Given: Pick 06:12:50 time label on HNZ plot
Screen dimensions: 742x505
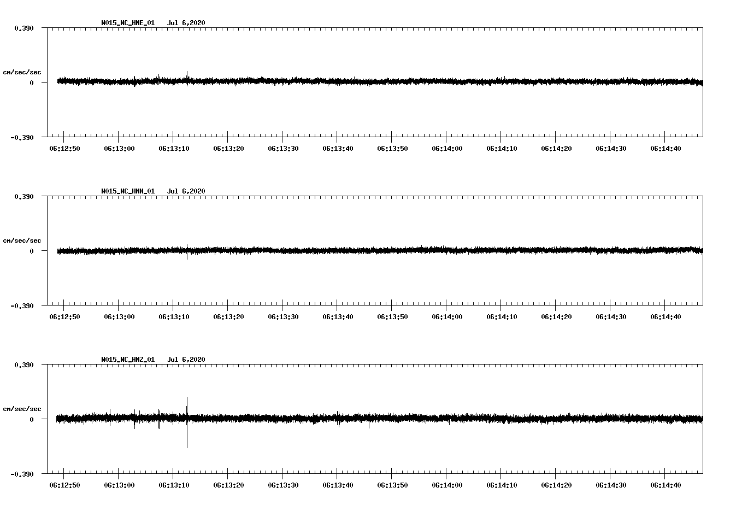Looking at the screenshot, I should (64, 485).
